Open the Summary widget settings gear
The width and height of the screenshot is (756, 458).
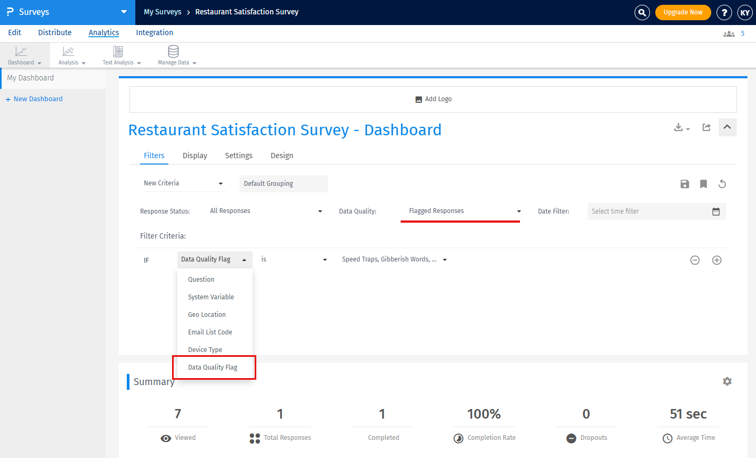(x=727, y=381)
